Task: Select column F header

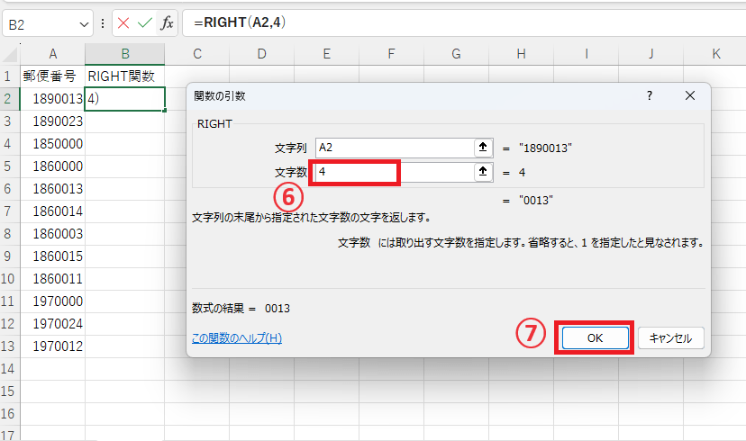Action: pyautogui.click(x=391, y=54)
